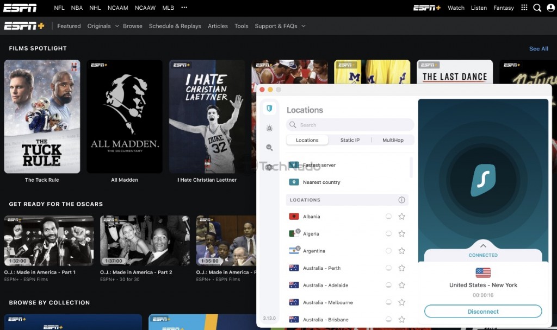Screen dimensions: 557x330
Task: Click the Nearest country pin icon
Action: click(294, 182)
